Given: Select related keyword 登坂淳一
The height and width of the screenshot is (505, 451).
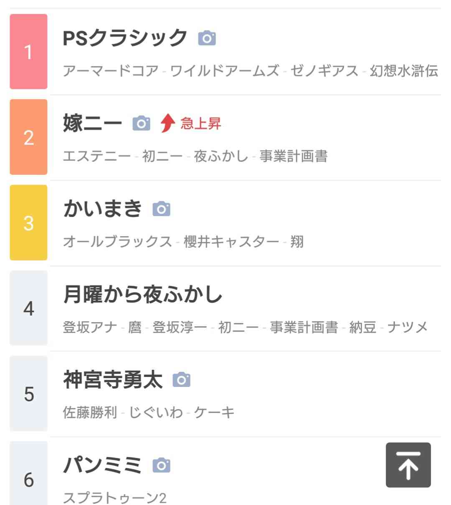Looking at the screenshot, I should point(180,327).
